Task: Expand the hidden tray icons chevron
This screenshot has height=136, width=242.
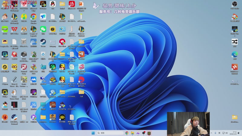Action: tap(211, 133)
